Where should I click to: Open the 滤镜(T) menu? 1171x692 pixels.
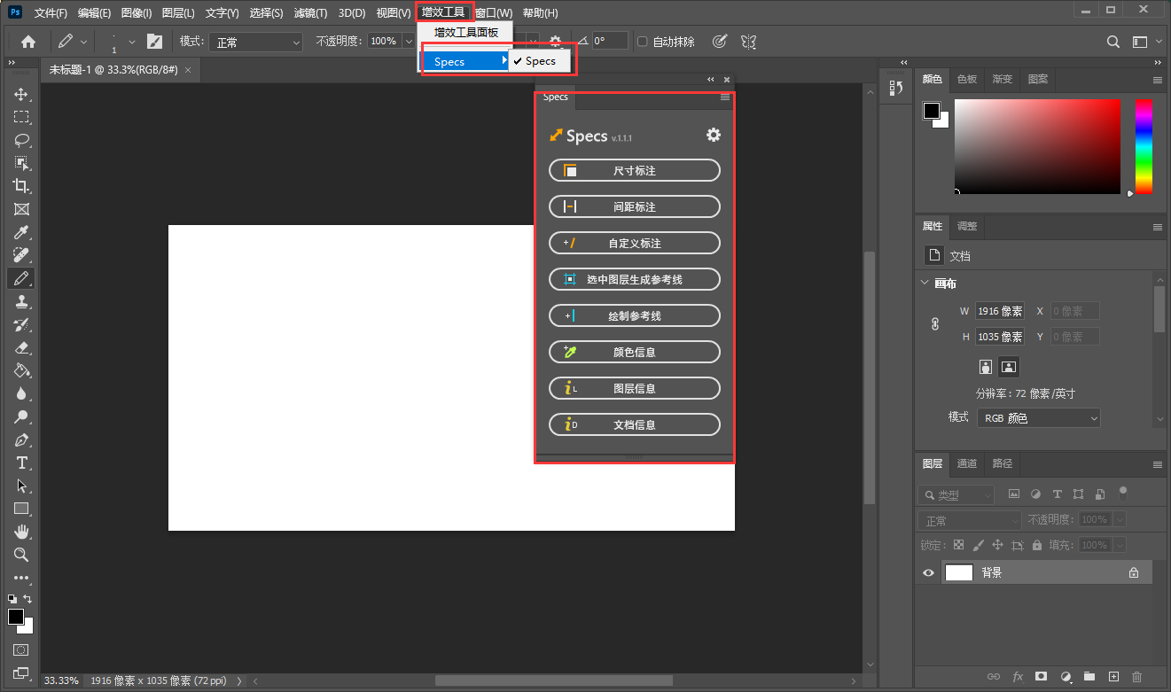[x=310, y=13]
